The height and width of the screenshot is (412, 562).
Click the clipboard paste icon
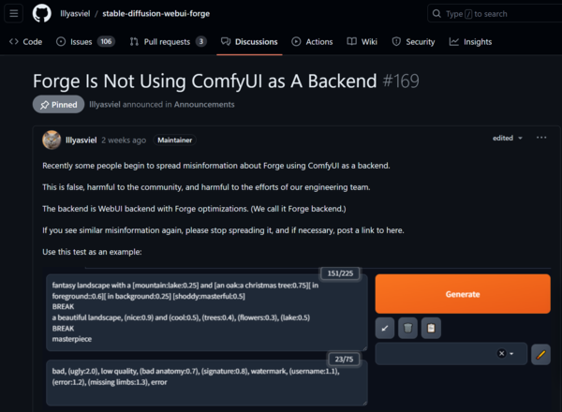430,328
